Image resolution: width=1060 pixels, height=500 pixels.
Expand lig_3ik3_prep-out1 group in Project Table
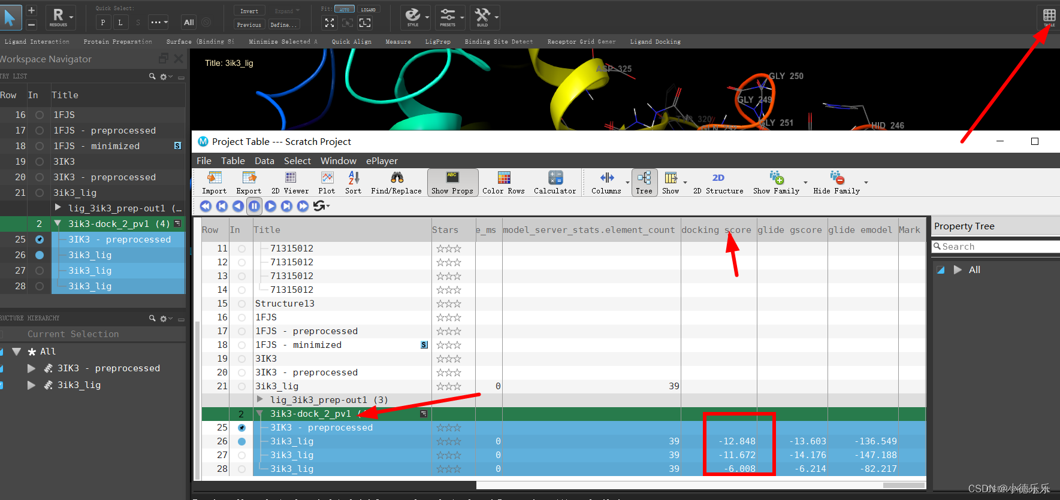tap(260, 399)
